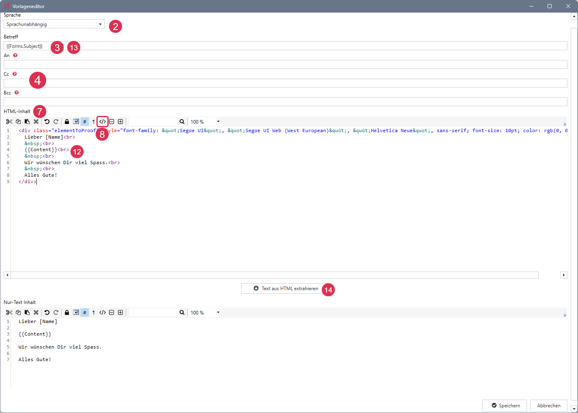Paste icon in Nur-Text Inhalt toolbar
Image resolution: width=578 pixels, height=413 pixels.
point(27,312)
